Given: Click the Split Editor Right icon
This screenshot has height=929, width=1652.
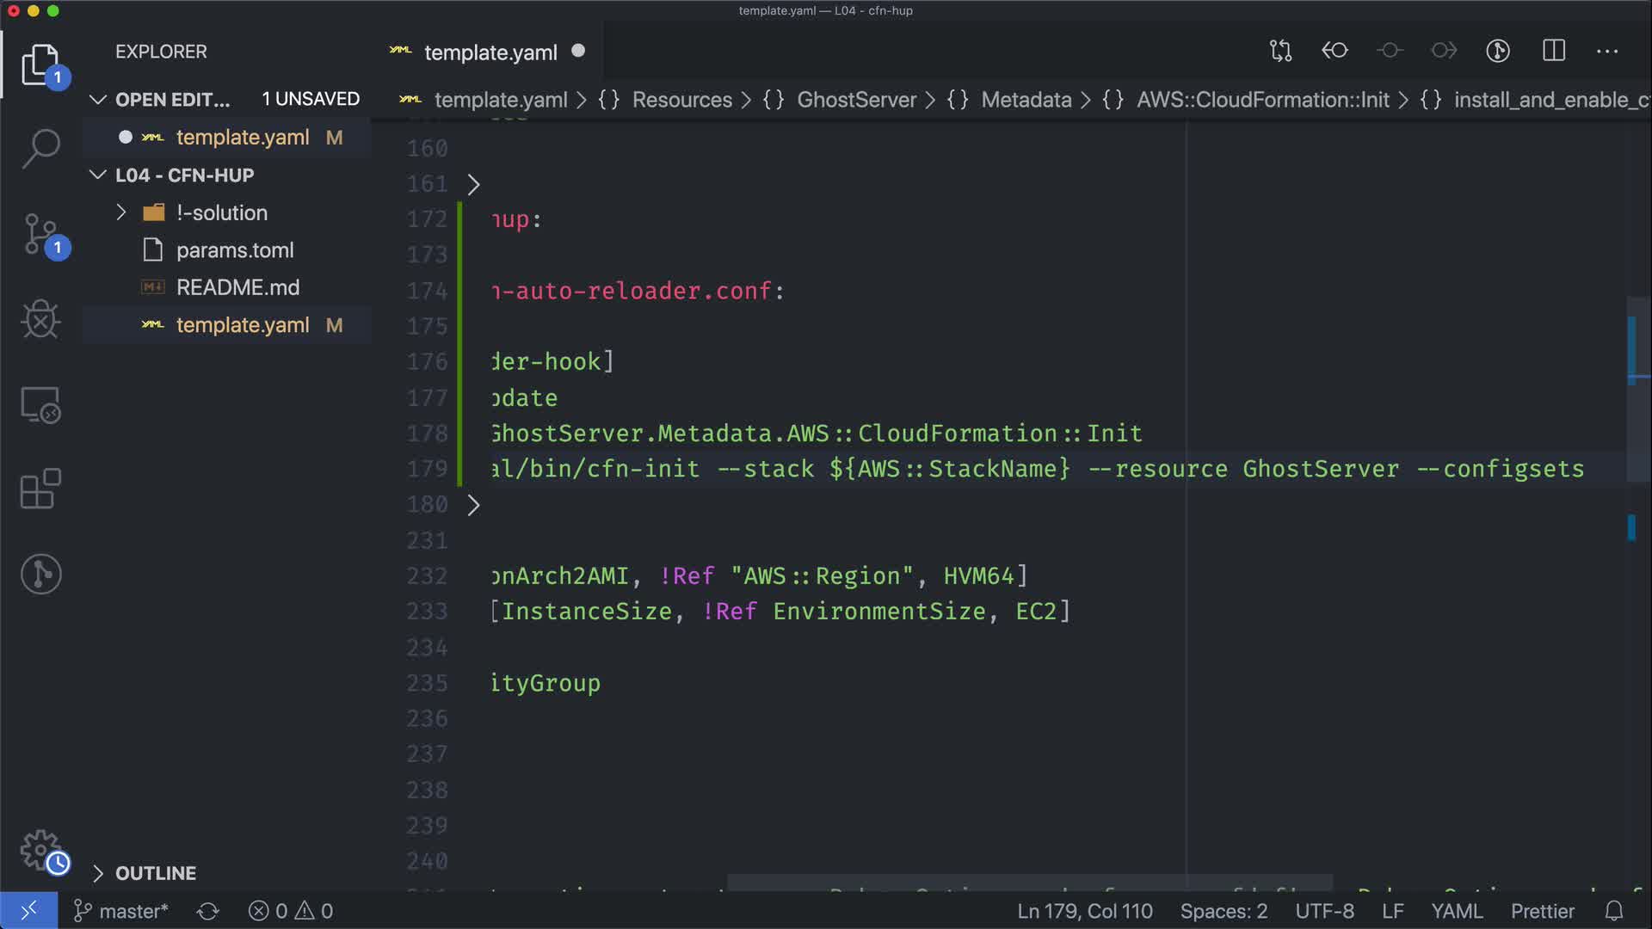Looking at the screenshot, I should pyautogui.click(x=1553, y=51).
